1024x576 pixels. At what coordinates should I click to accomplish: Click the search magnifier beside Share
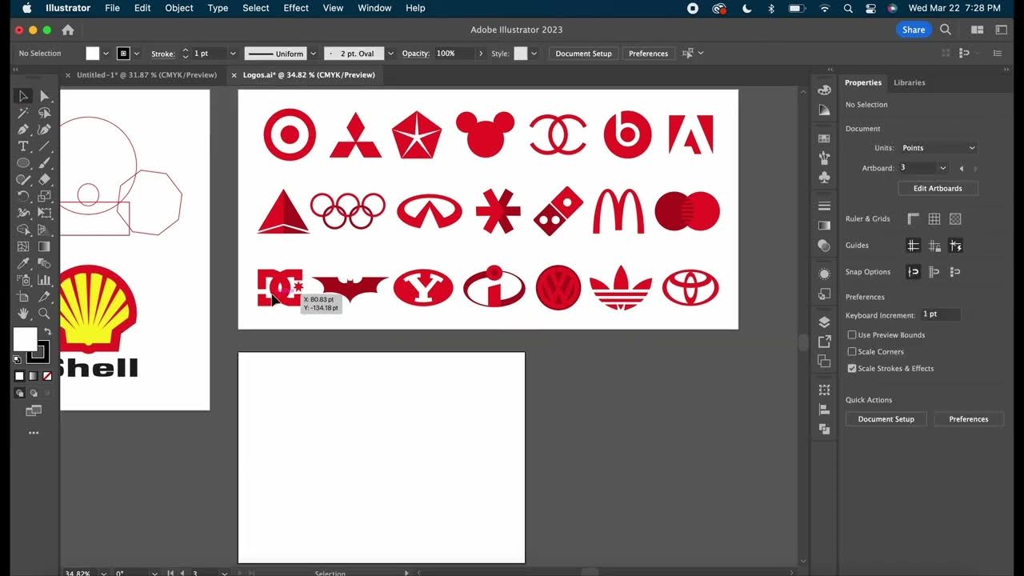click(945, 30)
